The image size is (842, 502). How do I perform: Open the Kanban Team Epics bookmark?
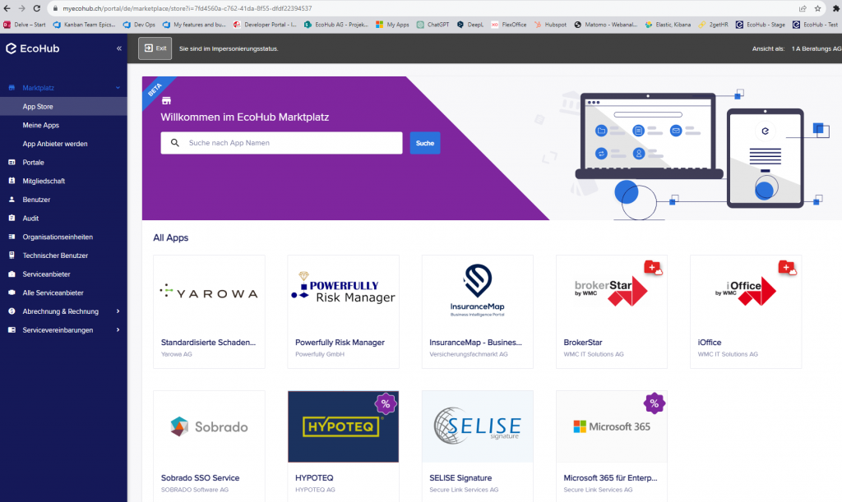click(x=85, y=25)
